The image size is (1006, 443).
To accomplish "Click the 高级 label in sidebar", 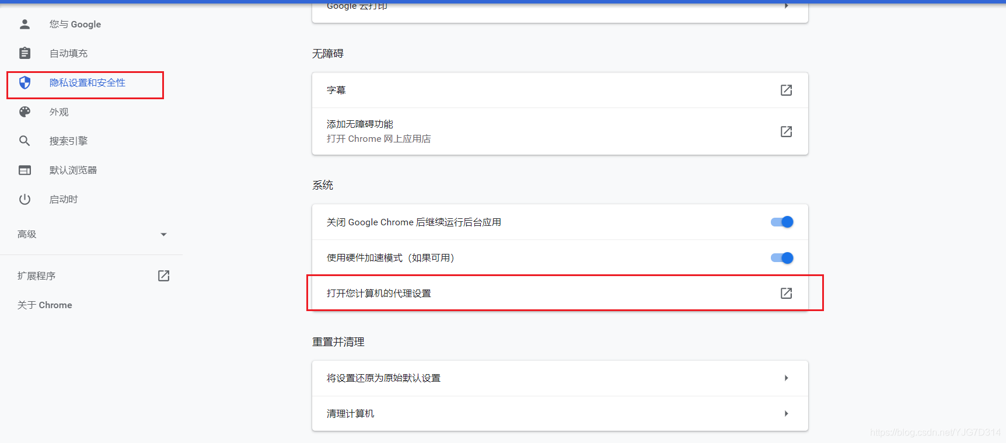I will (27, 234).
